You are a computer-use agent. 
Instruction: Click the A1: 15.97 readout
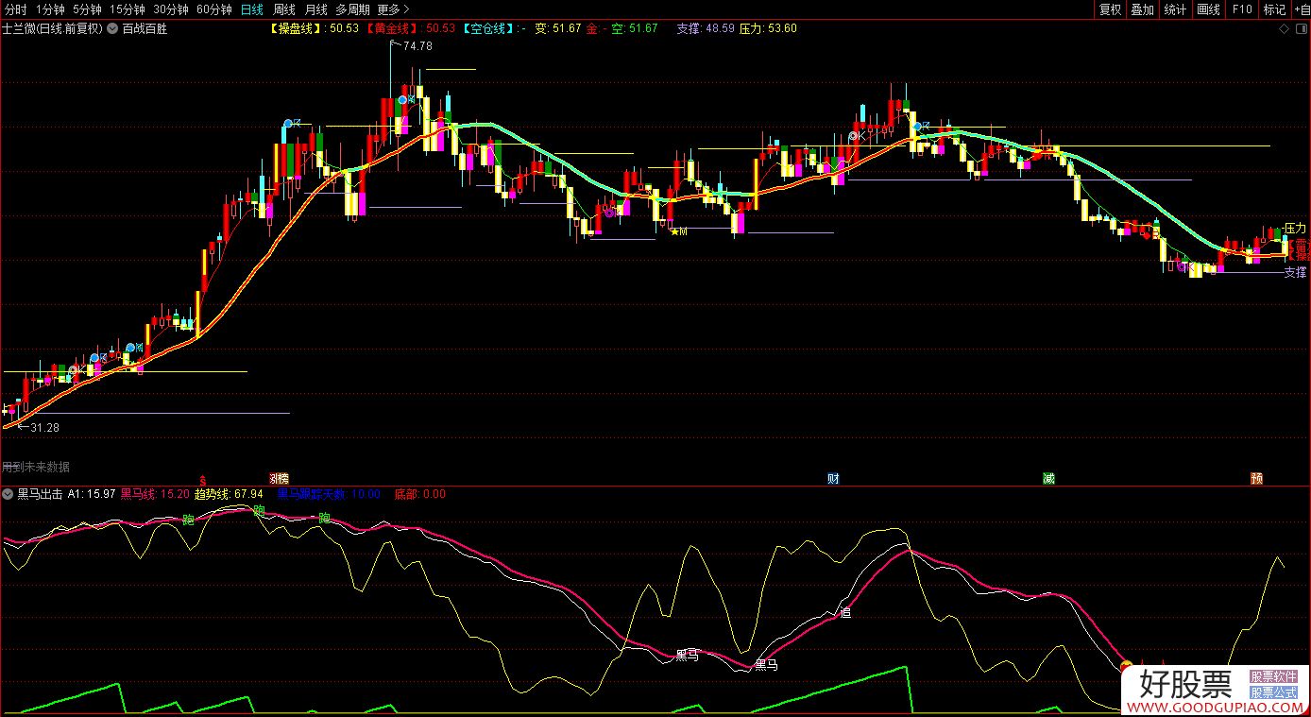pyautogui.click(x=92, y=494)
